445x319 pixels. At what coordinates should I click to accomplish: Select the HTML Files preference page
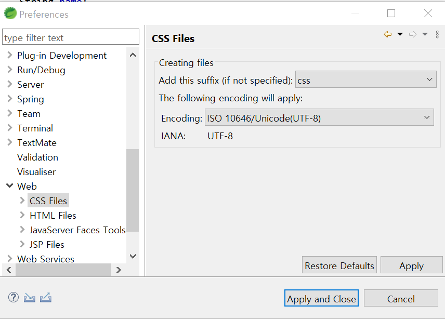53,216
